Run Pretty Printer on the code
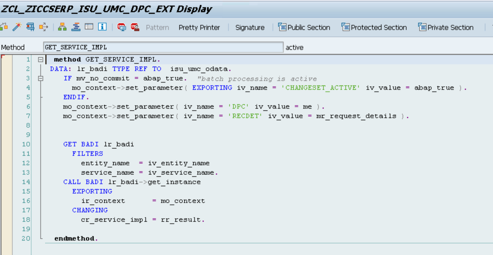Screen dimensions: 493x255 pos(199,27)
